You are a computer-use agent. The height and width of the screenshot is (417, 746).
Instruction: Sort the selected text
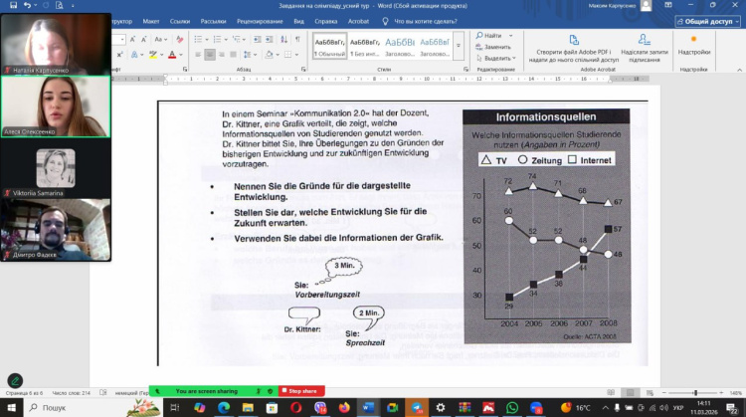tap(284, 39)
